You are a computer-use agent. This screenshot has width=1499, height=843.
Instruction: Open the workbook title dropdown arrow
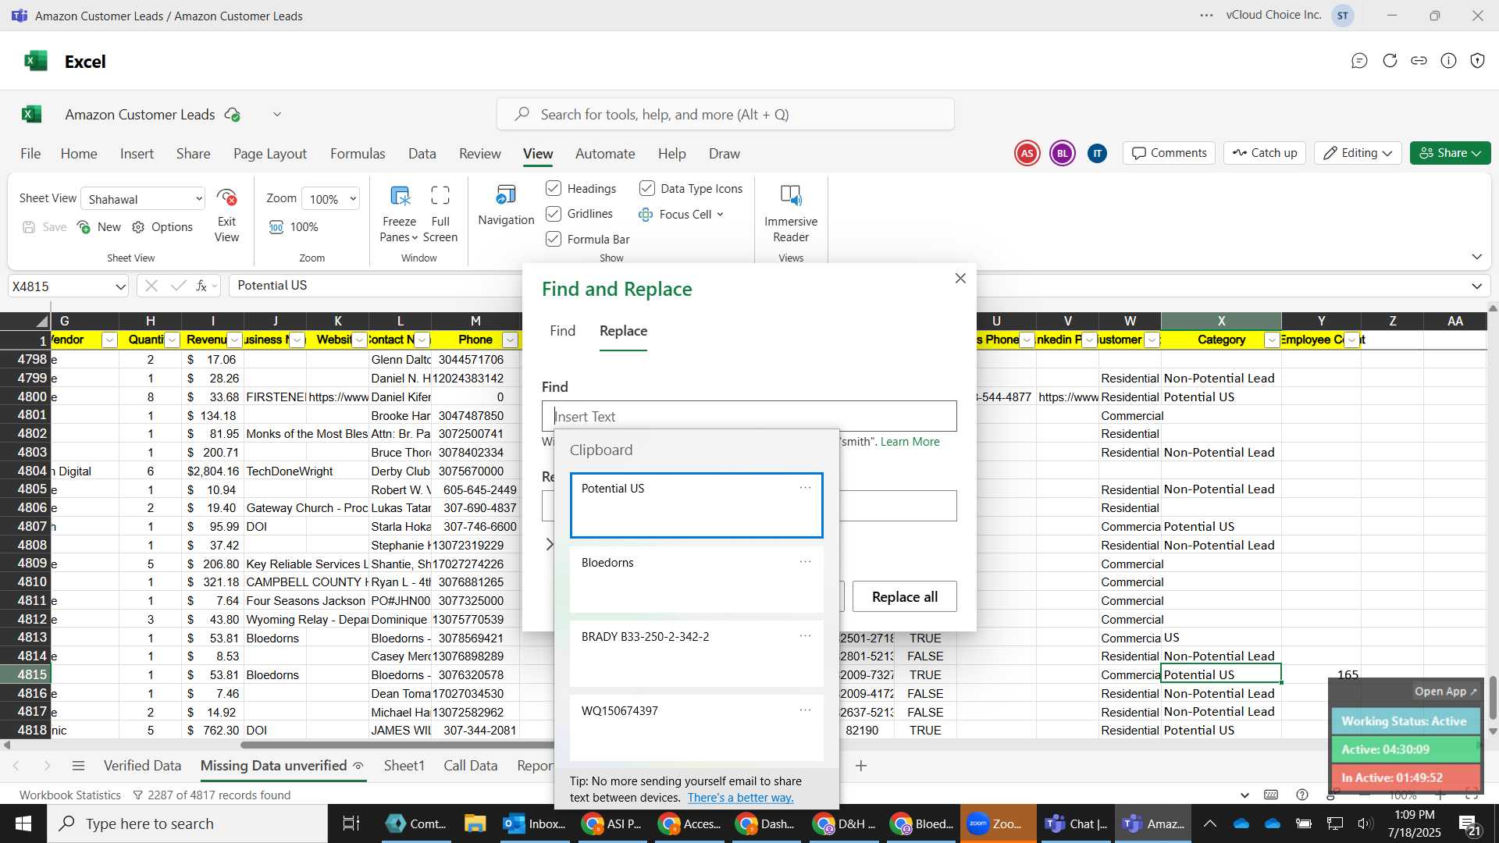pos(277,115)
